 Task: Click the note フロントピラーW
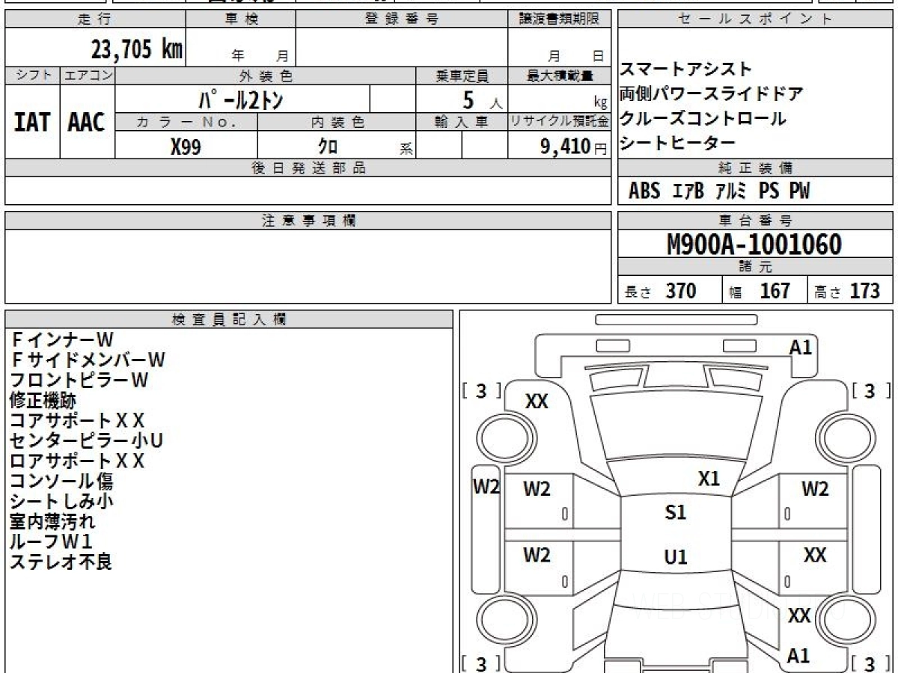(79, 381)
